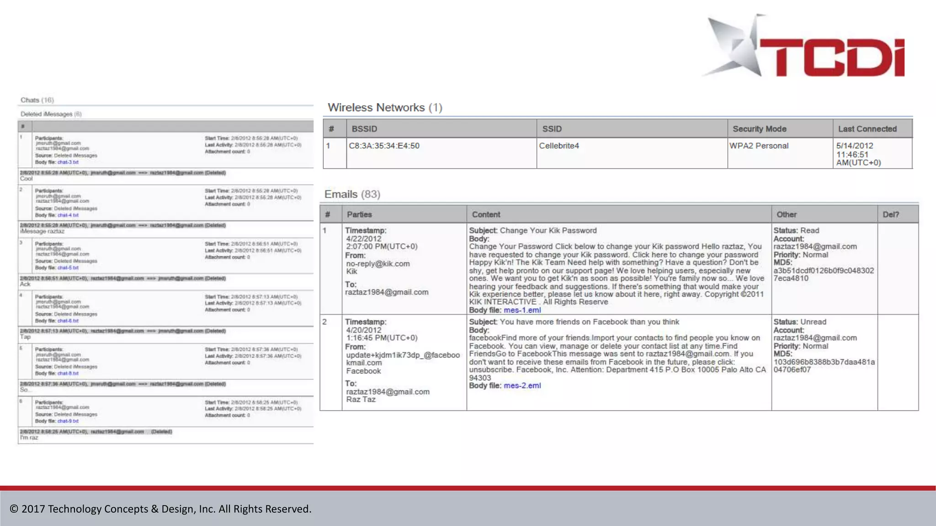936x526 pixels.
Task: Click the Del? column header in Emails
Action: [x=890, y=214]
